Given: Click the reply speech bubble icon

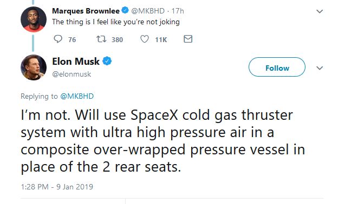Looking at the screenshot, I should [58, 39].
